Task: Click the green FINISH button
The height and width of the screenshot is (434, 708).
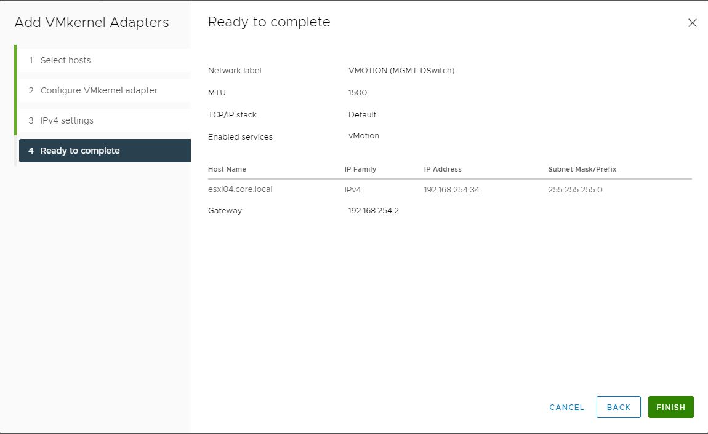Action: pyautogui.click(x=671, y=407)
